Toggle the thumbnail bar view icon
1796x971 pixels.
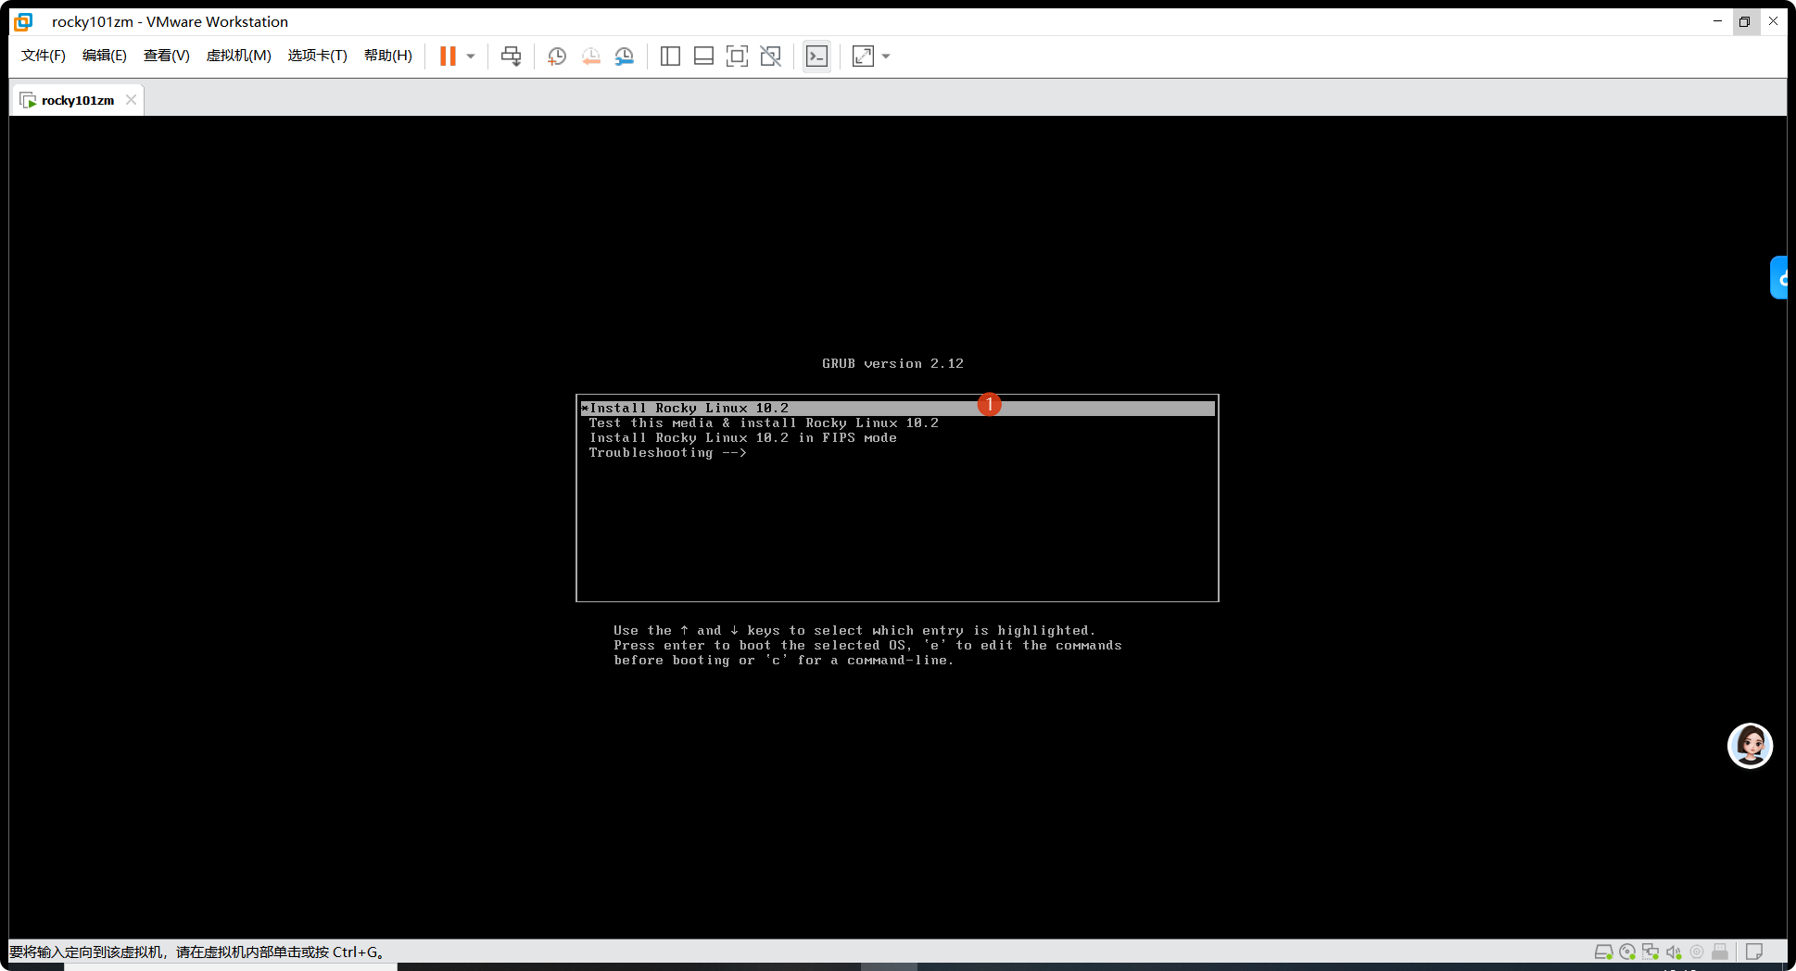(x=703, y=57)
